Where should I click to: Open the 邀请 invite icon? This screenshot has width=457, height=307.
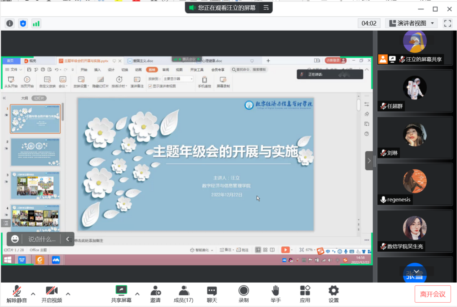pyautogui.click(x=156, y=294)
